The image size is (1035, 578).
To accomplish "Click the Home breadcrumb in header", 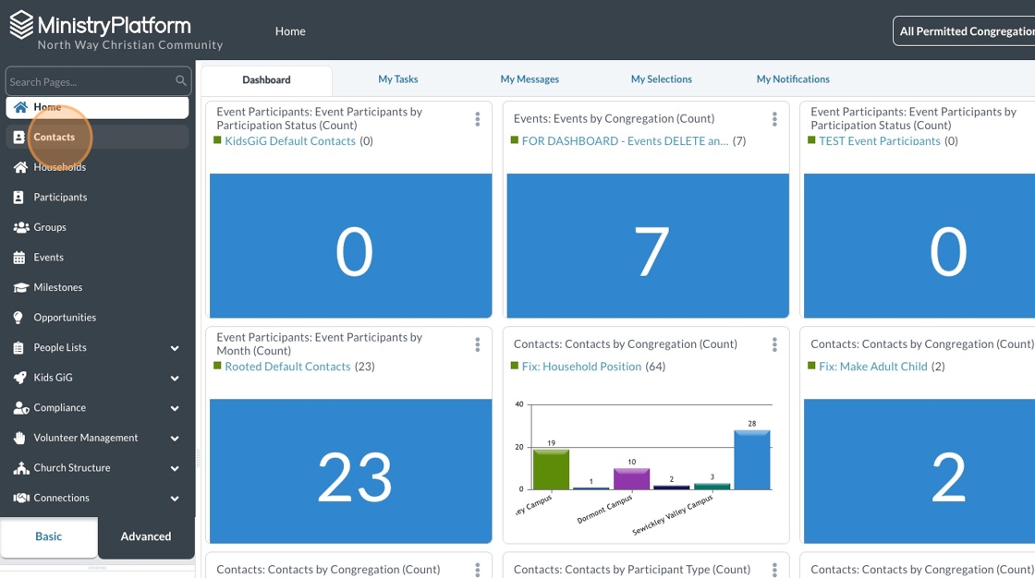I will click(x=290, y=31).
